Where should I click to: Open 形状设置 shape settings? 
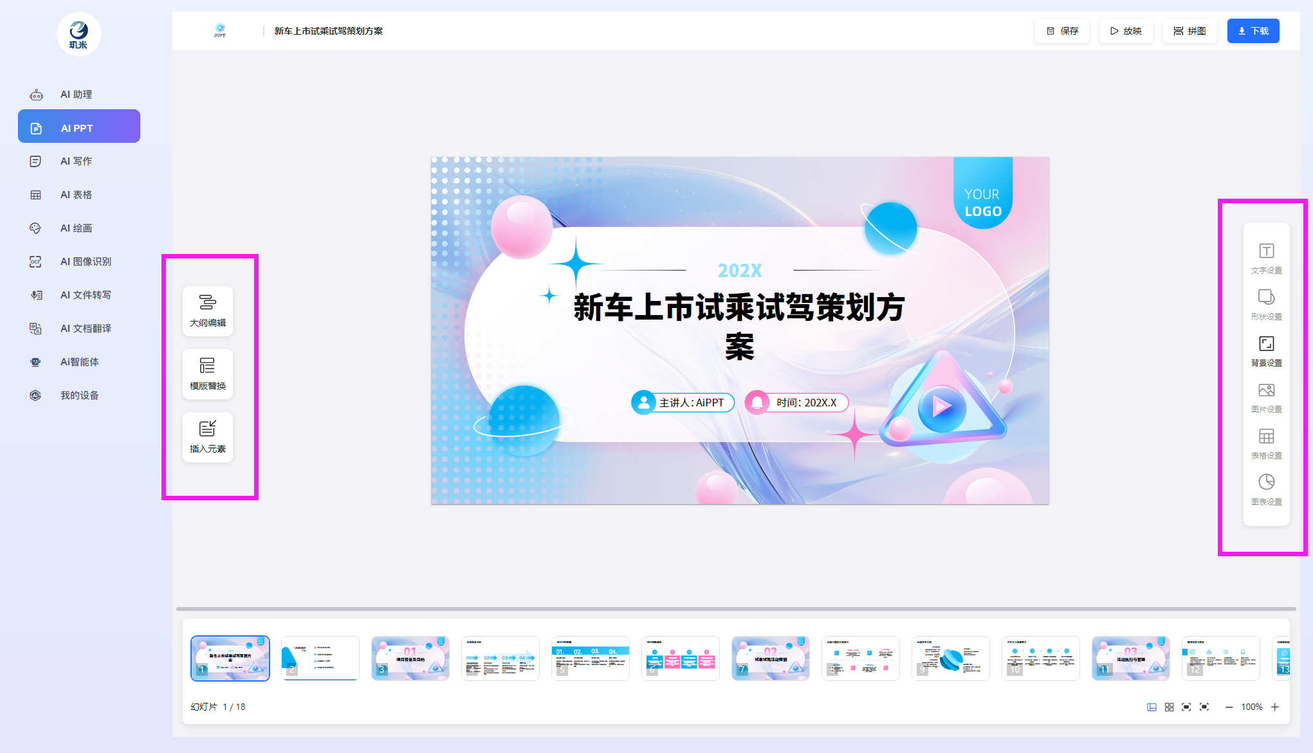pyautogui.click(x=1266, y=304)
